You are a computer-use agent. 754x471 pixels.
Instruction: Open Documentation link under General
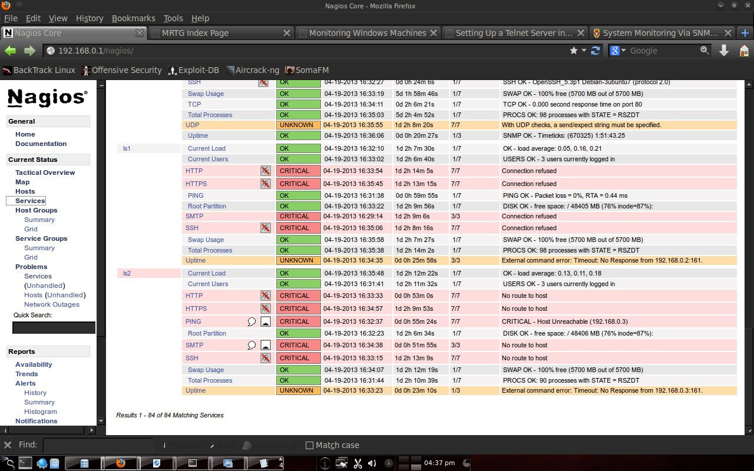41,144
